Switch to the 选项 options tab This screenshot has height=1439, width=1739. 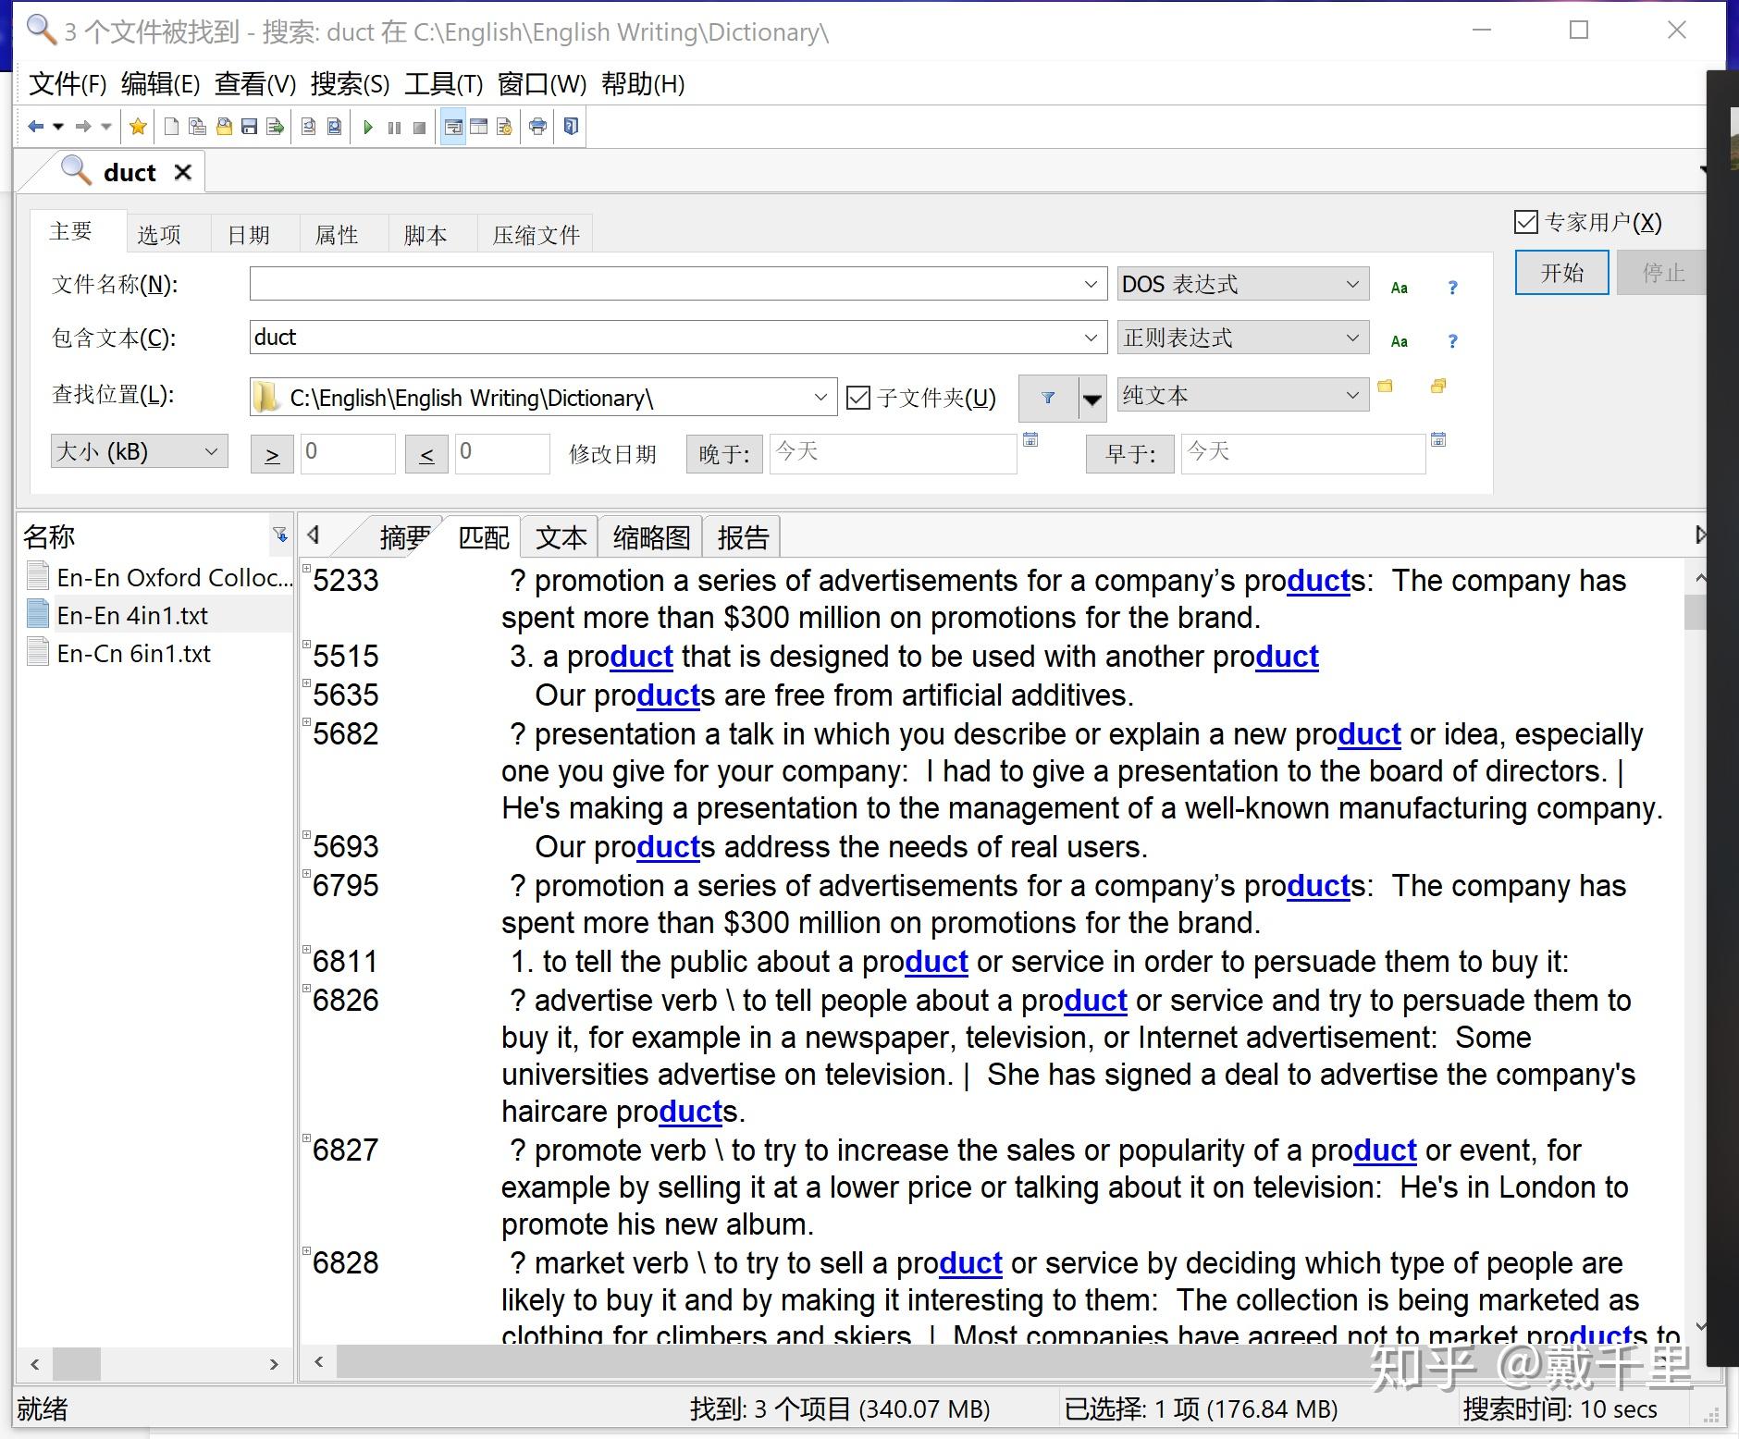click(x=159, y=235)
